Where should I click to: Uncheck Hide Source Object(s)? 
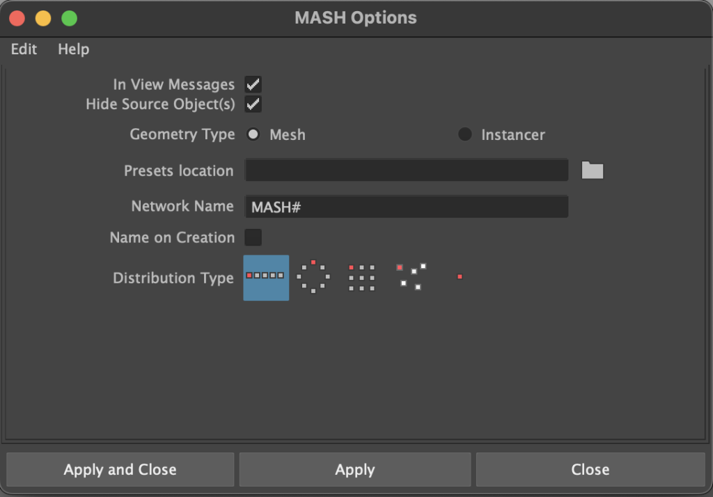(253, 104)
